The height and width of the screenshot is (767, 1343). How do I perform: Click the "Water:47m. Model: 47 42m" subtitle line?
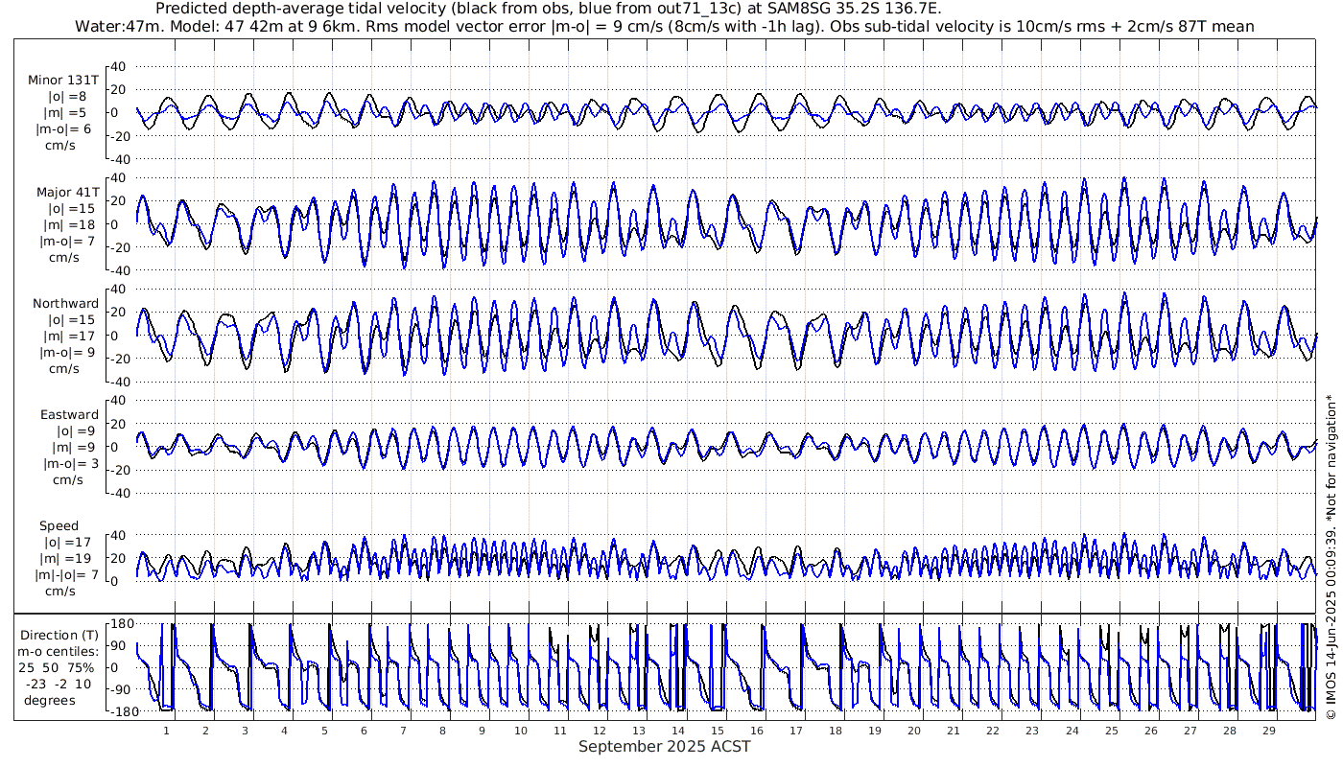point(665,26)
